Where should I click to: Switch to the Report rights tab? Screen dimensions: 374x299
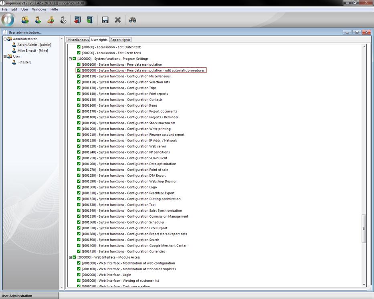(120, 40)
